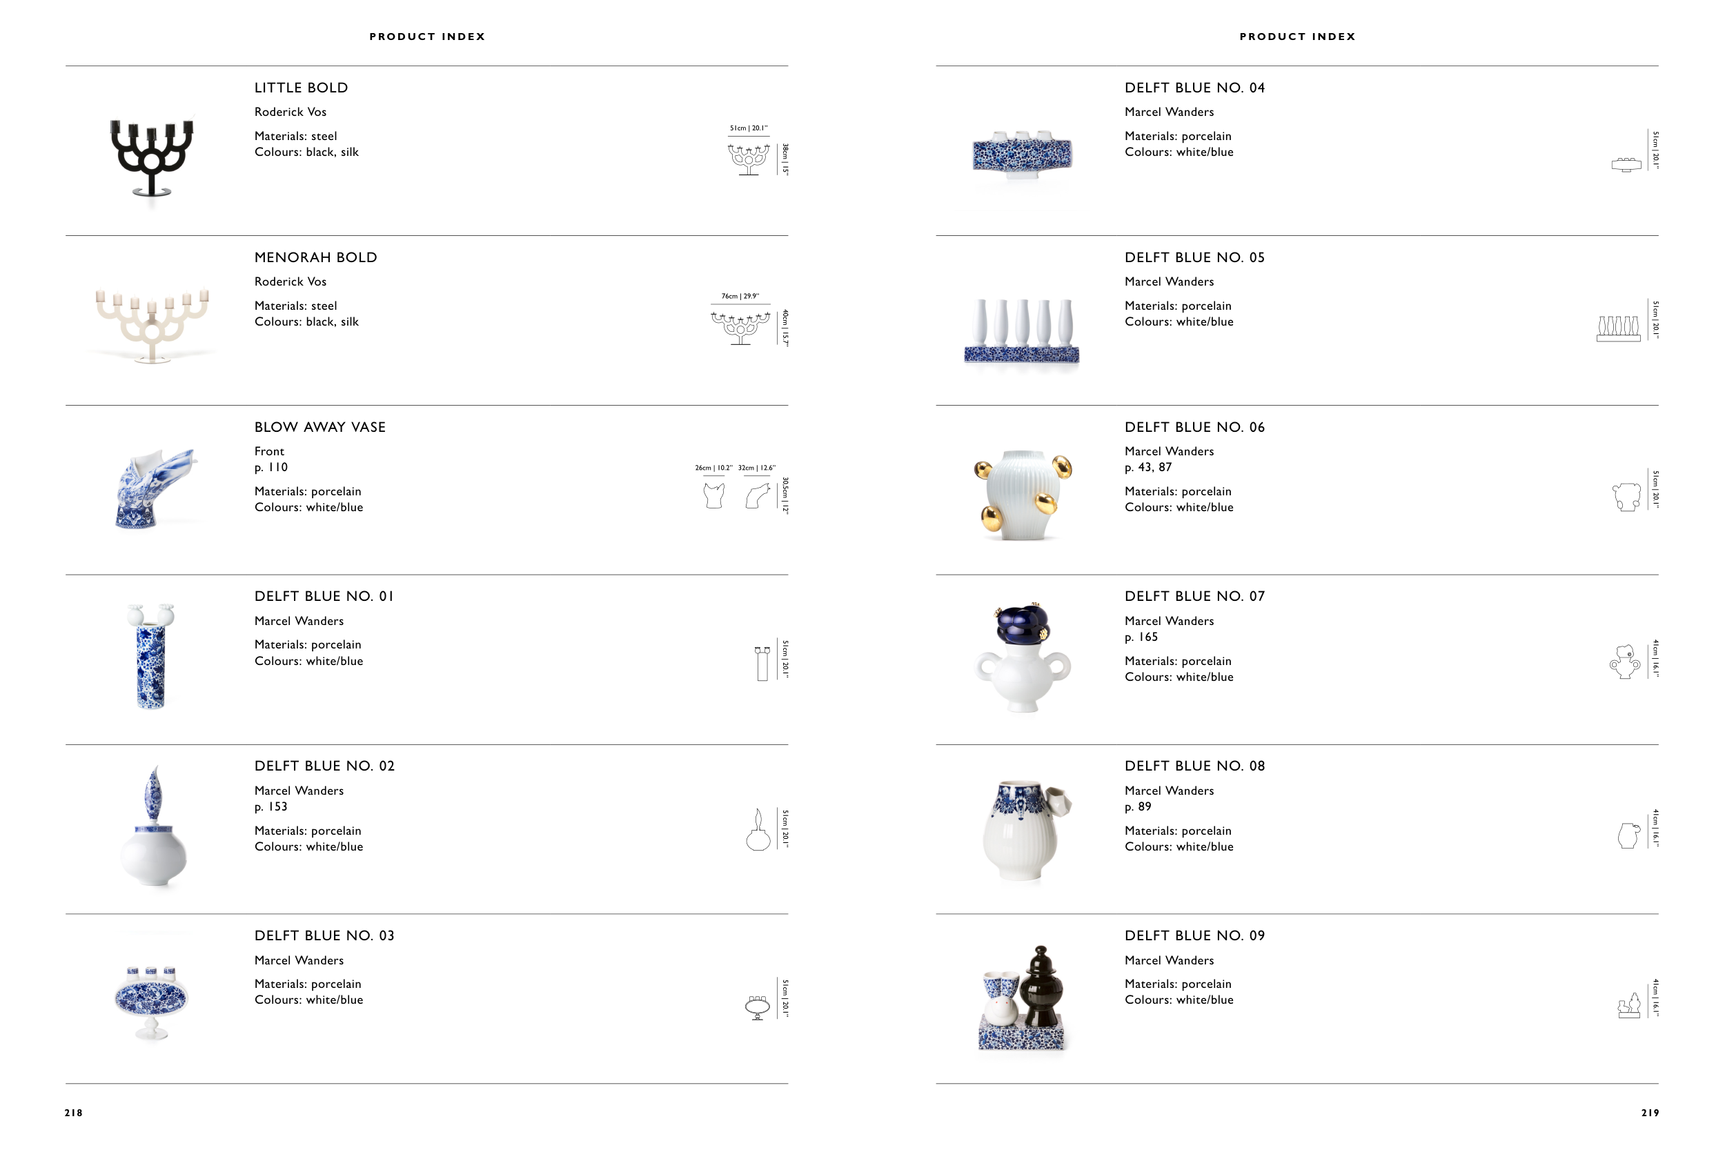Click the "MENORAH BOLD" product title
The height and width of the screenshot is (1150, 1725).
[315, 257]
